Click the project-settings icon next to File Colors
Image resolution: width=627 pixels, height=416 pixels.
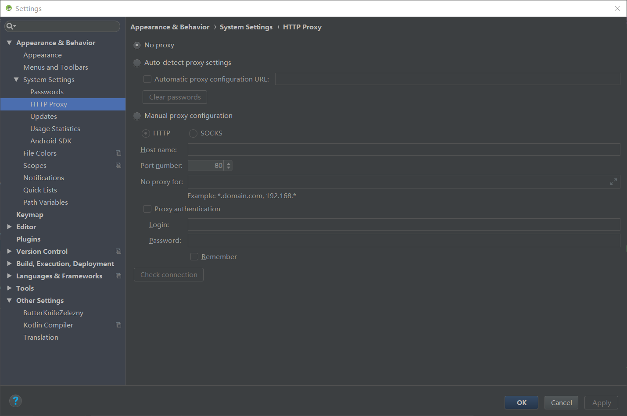[118, 153]
